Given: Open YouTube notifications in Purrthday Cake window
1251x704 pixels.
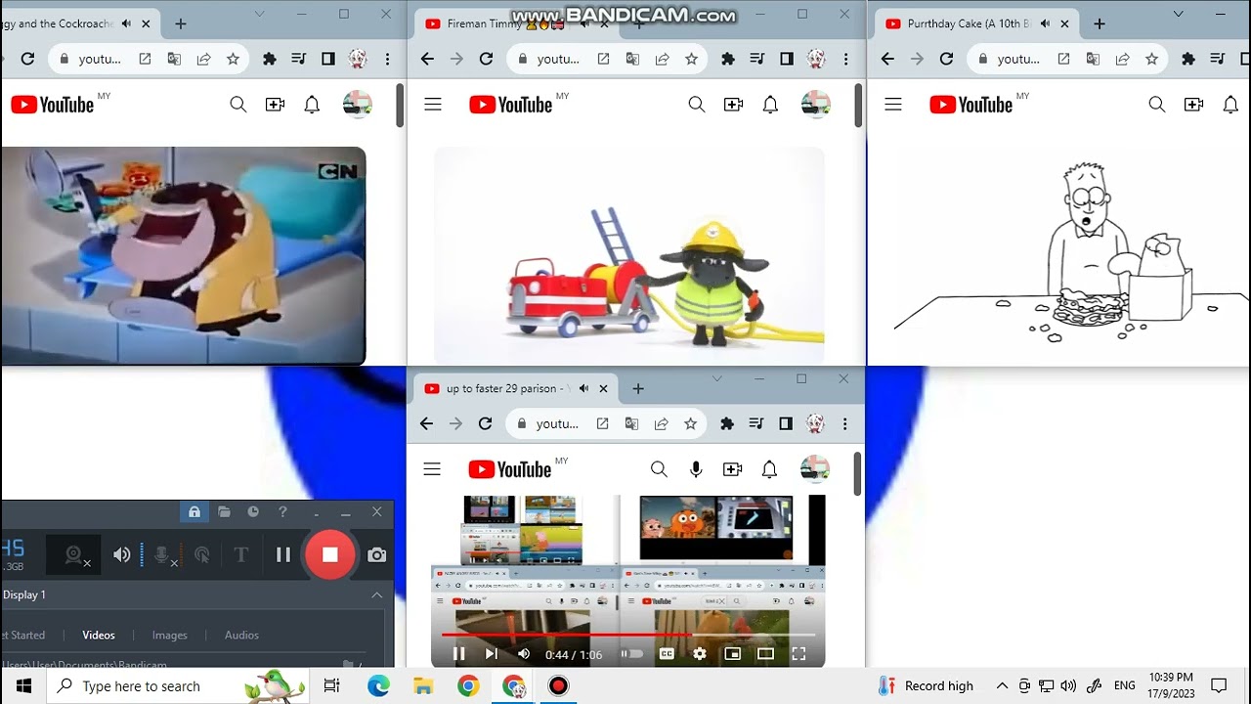Looking at the screenshot, I should [x=1230, y=105].
